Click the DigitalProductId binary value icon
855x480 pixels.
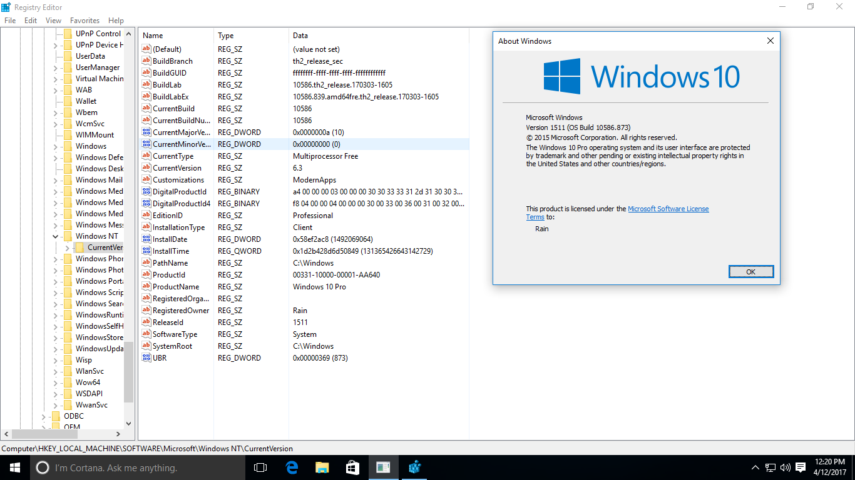pyautogui.click(x=146, y=192)
